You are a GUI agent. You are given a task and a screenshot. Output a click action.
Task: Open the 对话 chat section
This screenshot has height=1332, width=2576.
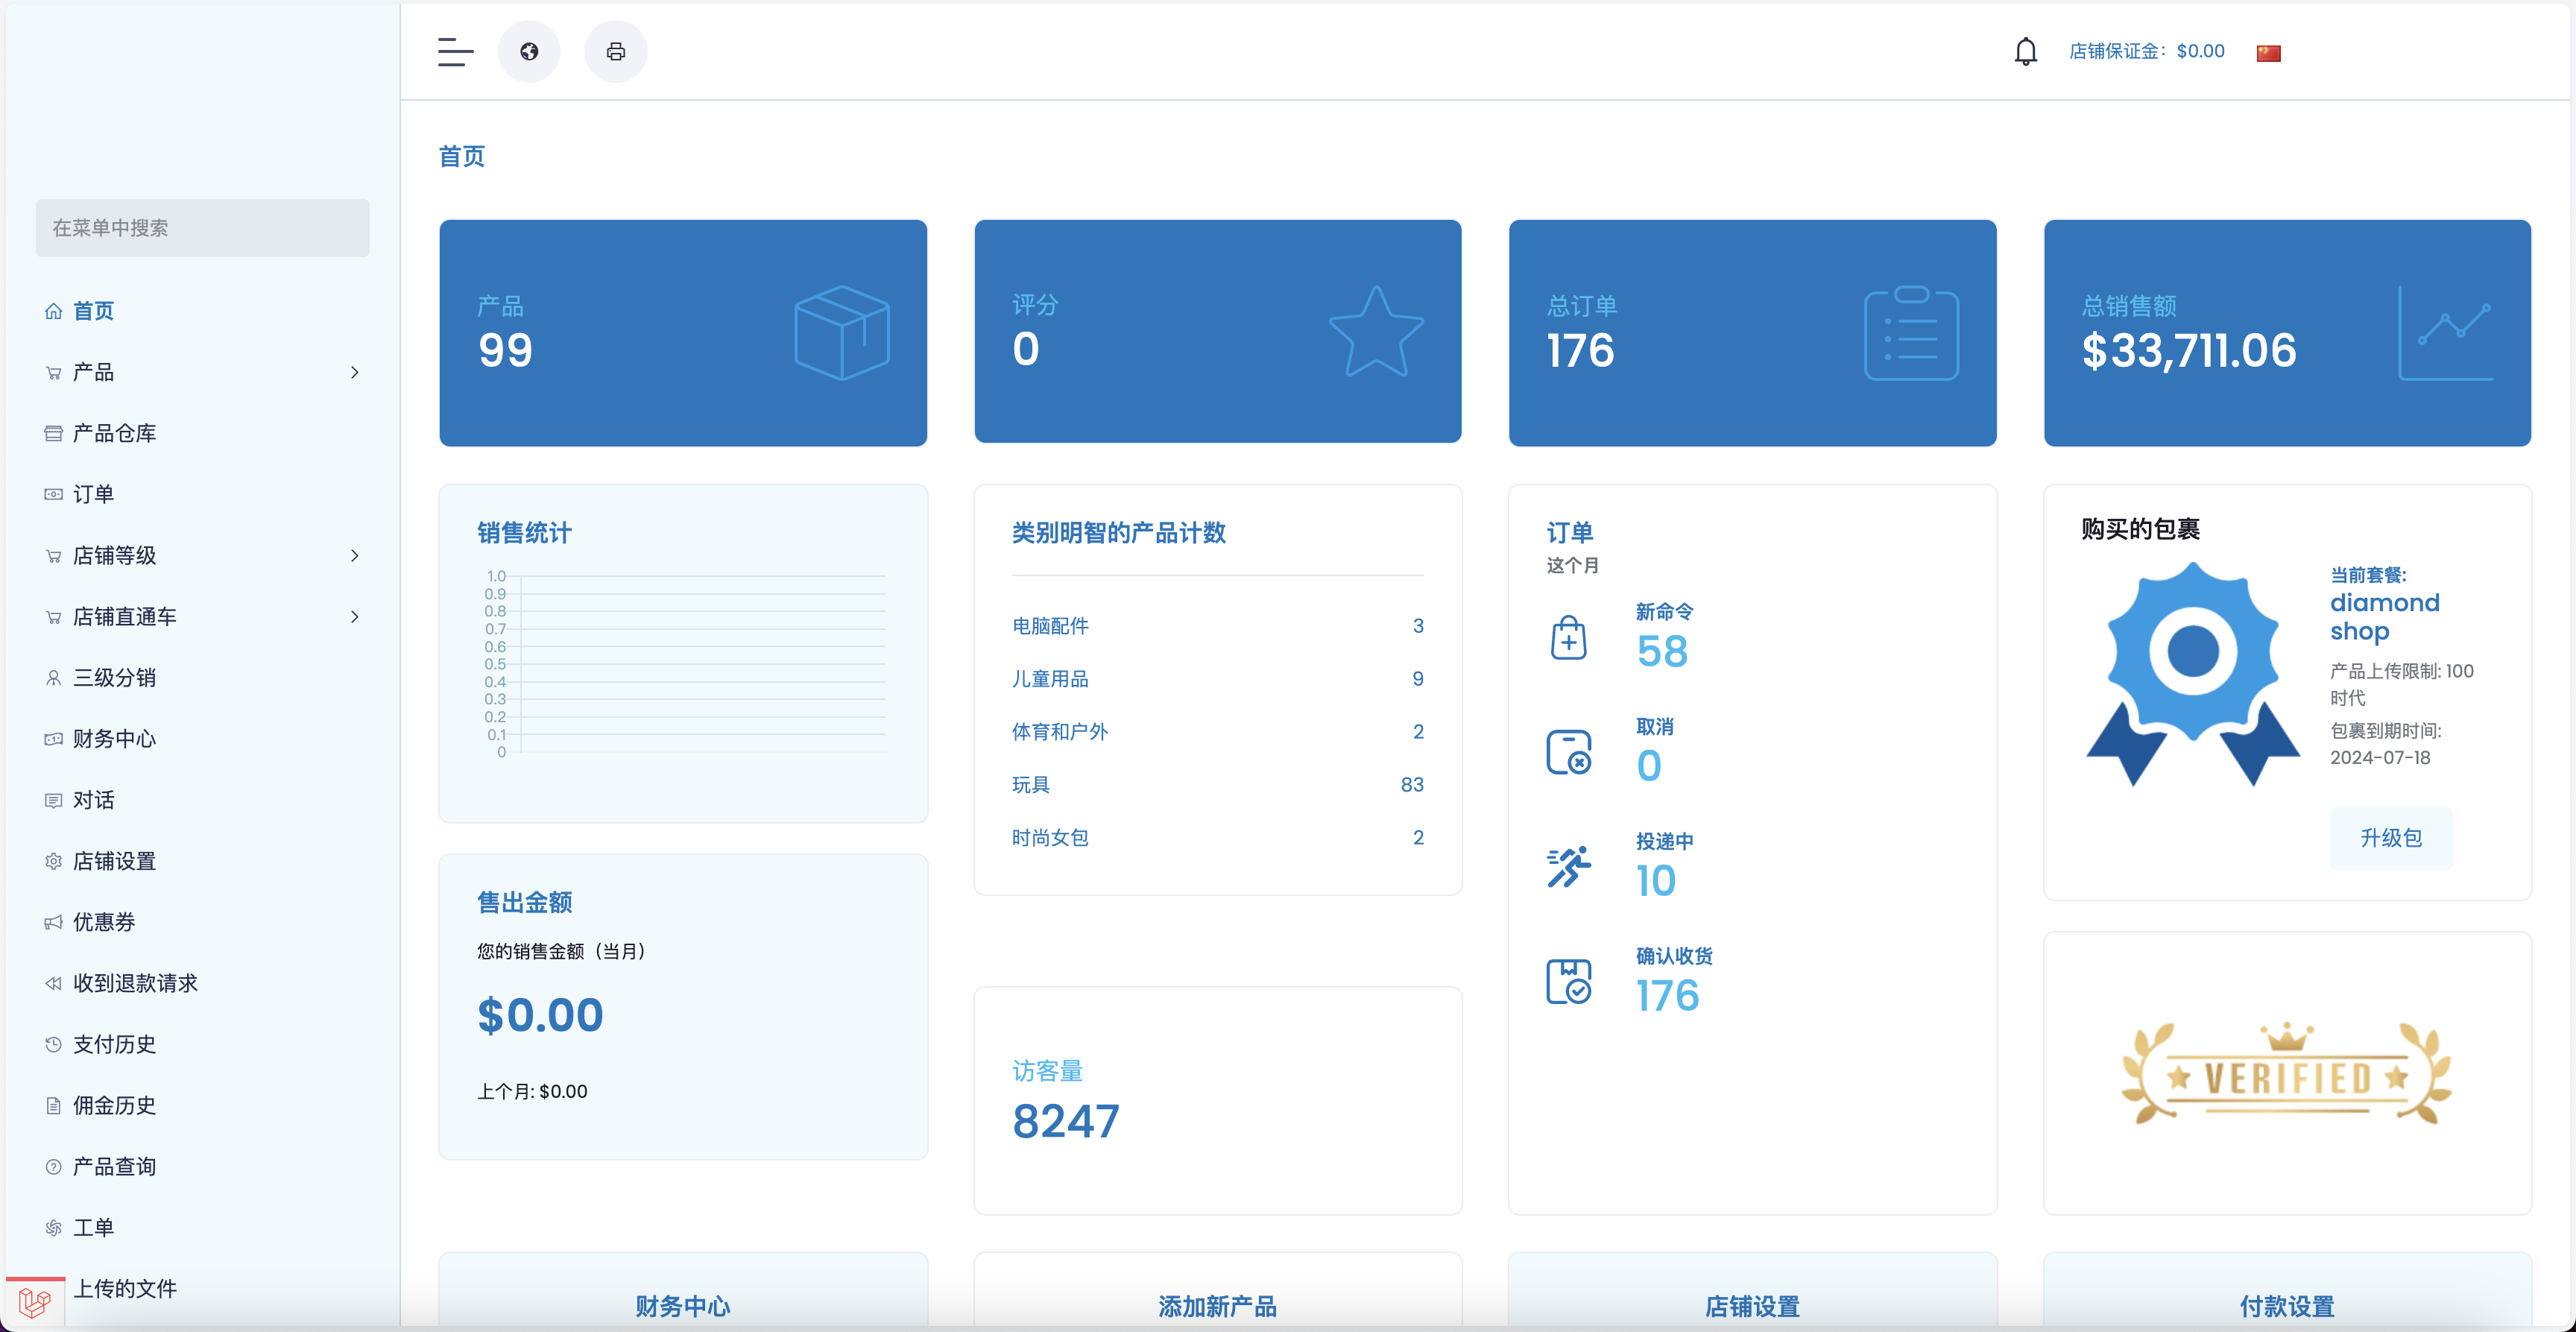click(93, 800)
